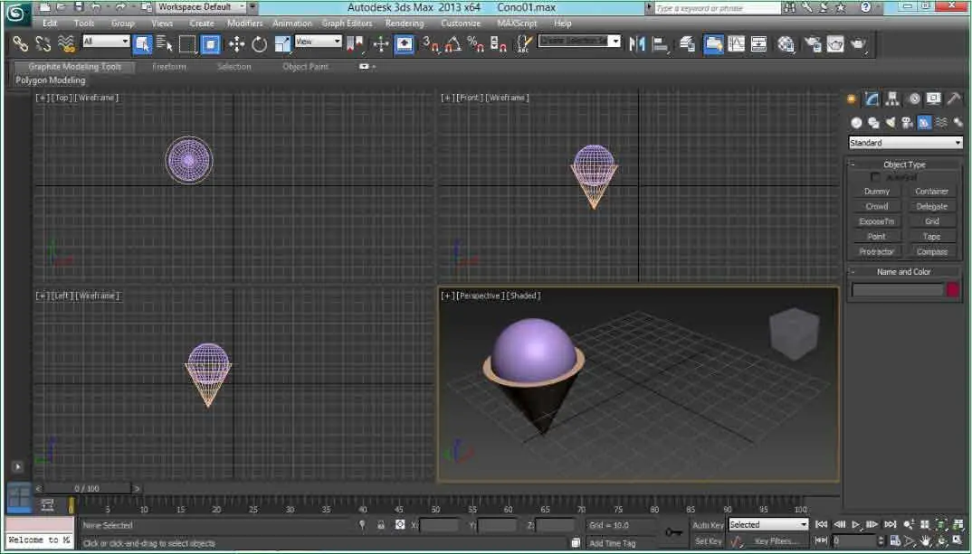Open the Material Editor

coord(786,44)
